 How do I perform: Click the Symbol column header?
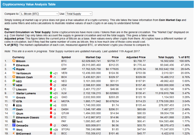pyautogui.click(x=66, y=57)
